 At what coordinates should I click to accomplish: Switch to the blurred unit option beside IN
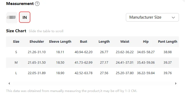(x=12, y=17)
